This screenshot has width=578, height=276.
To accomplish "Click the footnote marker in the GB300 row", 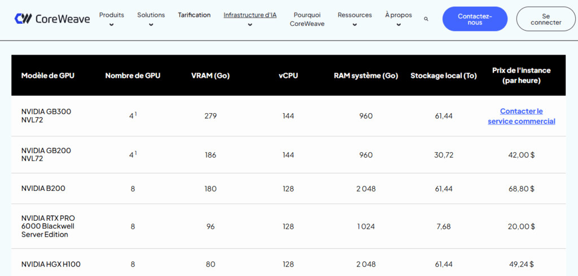I will [135, 114].
